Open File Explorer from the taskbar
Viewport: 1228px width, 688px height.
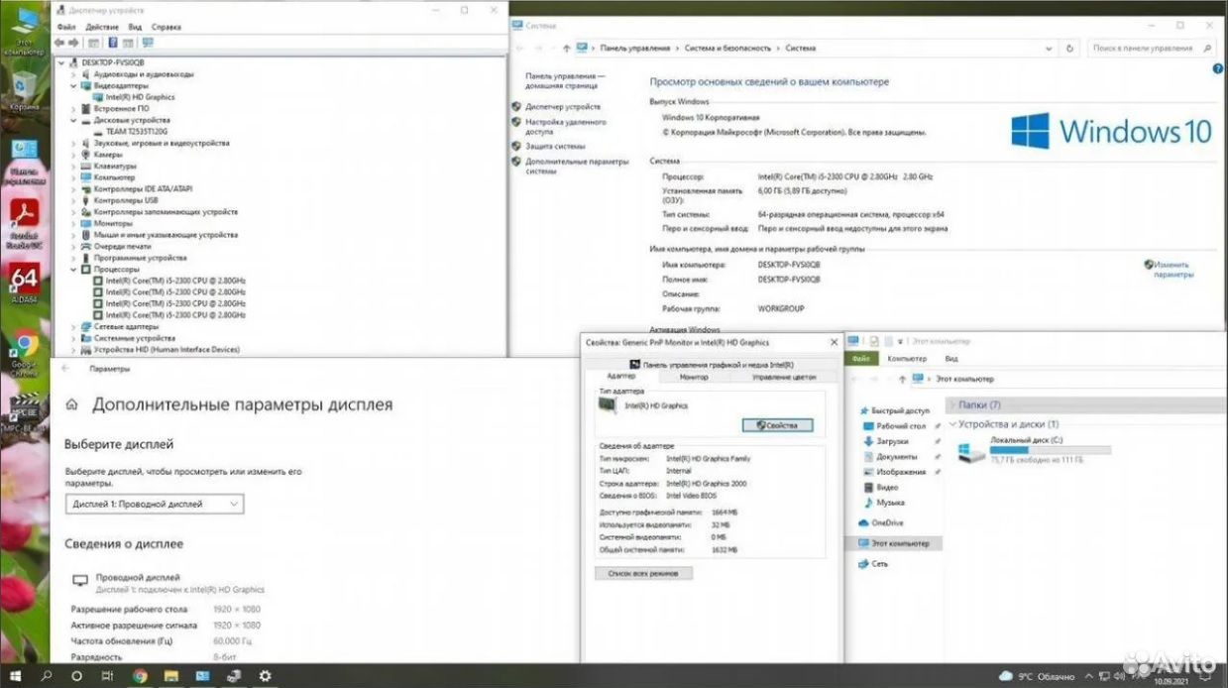pyautogui.click(x=170, y=676)
